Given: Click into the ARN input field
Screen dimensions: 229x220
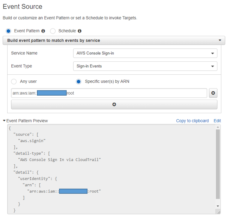Looking at the screenshot, I should (x=109, y=93).
